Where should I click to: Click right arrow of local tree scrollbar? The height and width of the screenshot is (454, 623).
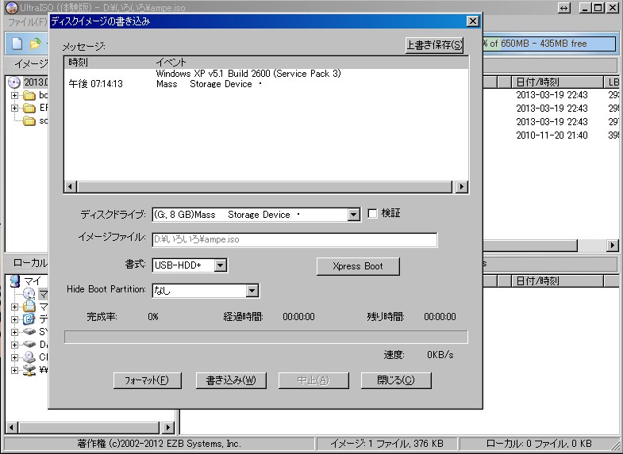168,427
